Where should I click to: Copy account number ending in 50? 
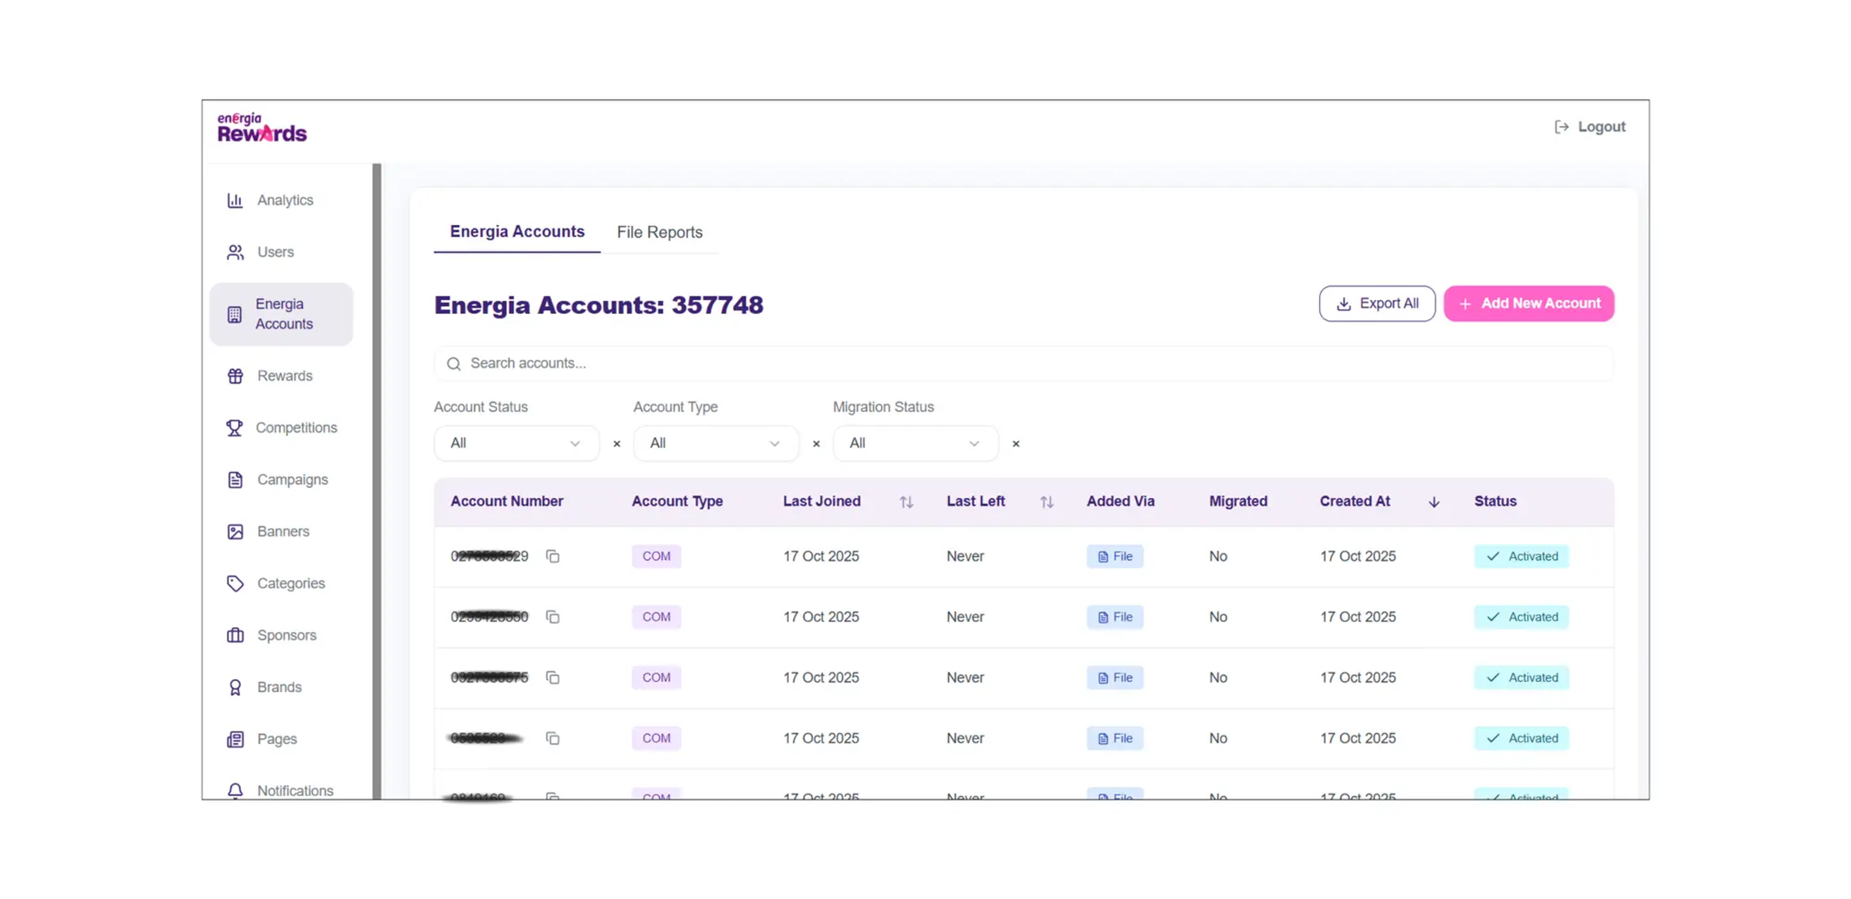pyautogui.click(x=552, y=617)
